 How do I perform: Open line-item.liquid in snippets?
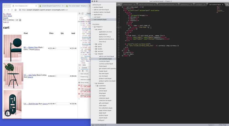point(104,73)
